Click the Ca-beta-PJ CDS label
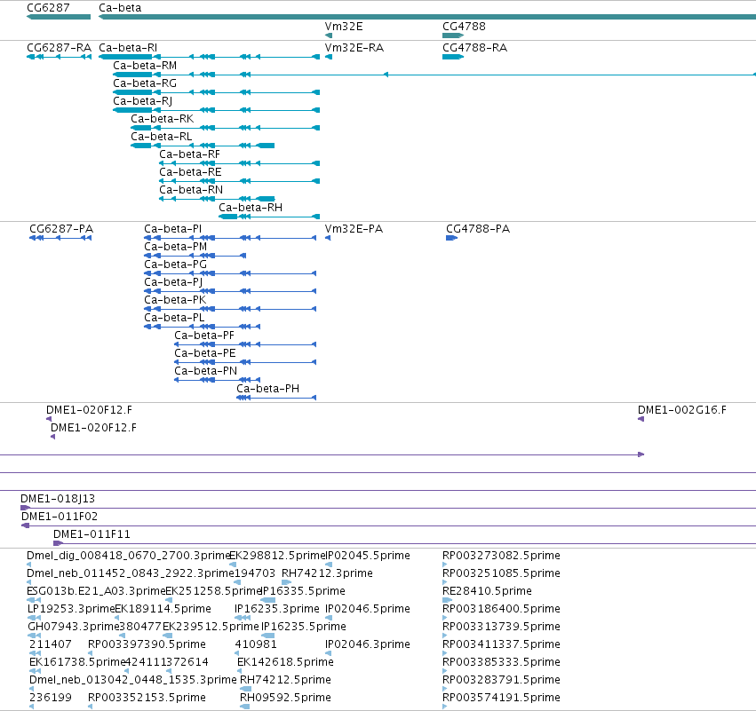The image size is (756, 711). tap(173, 281)
